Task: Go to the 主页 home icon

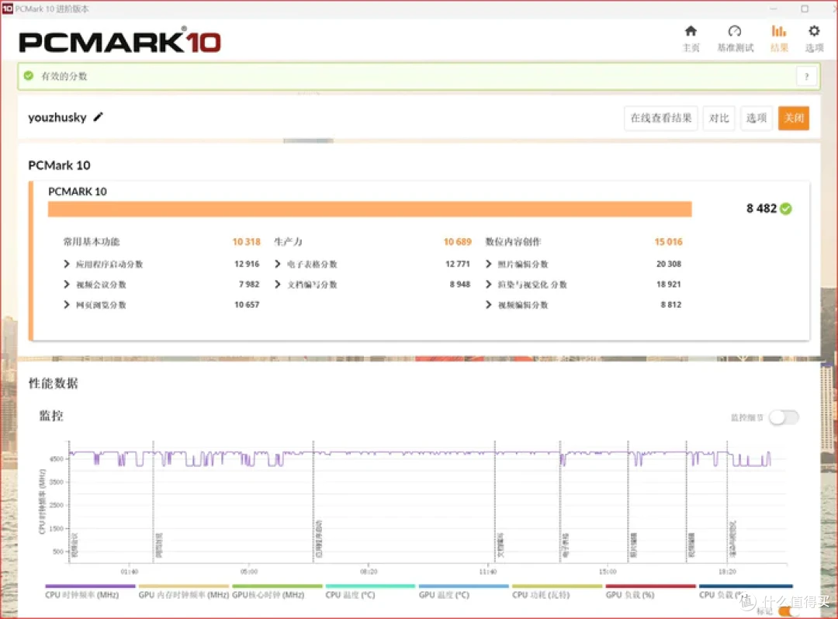Action: click(x=691, y=31)
